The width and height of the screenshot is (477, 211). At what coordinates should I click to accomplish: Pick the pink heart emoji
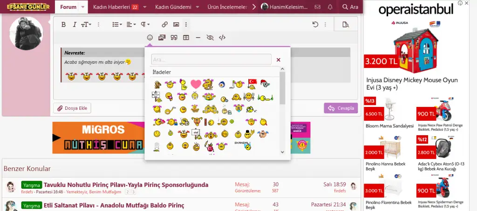click(x=196, y=84)
